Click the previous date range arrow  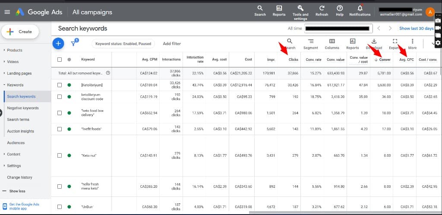[379, 28]
